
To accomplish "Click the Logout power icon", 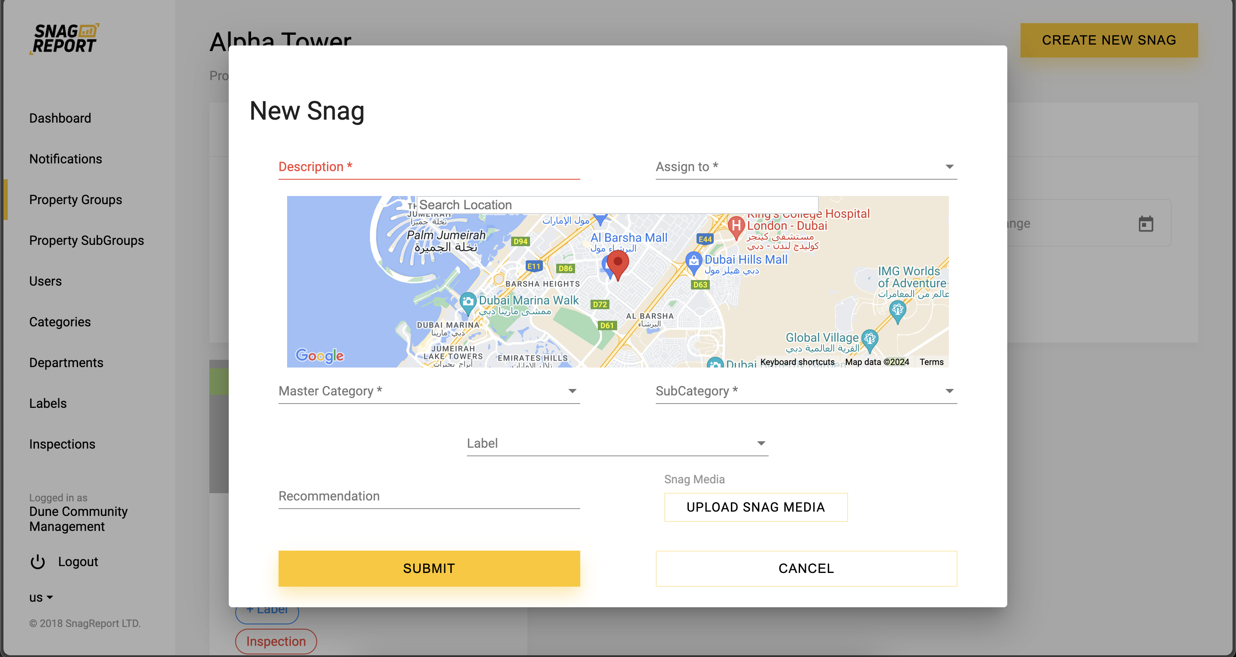I will pos(37,561).
